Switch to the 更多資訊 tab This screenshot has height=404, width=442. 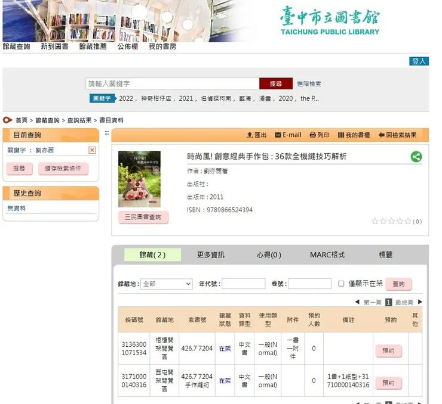(211, 254)
